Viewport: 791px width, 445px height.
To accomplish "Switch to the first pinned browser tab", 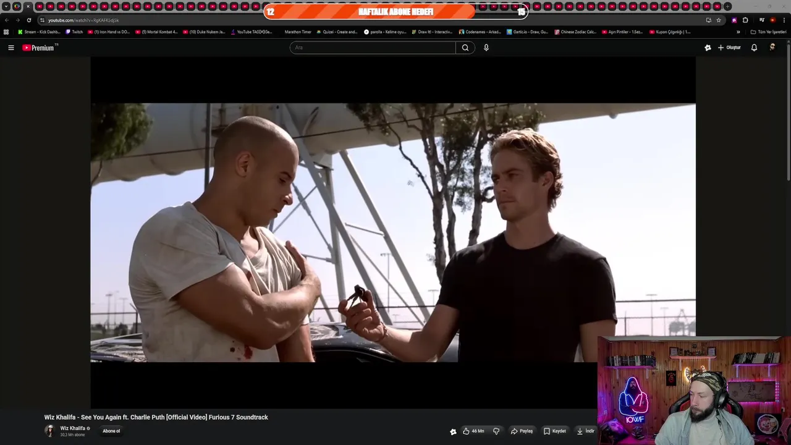I will [17, 6].
